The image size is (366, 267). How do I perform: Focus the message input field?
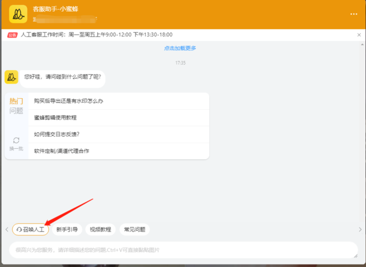coord(183,250)
